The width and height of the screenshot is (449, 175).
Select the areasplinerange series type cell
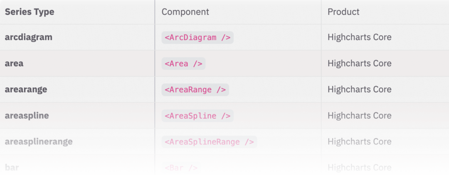(39, 142)
